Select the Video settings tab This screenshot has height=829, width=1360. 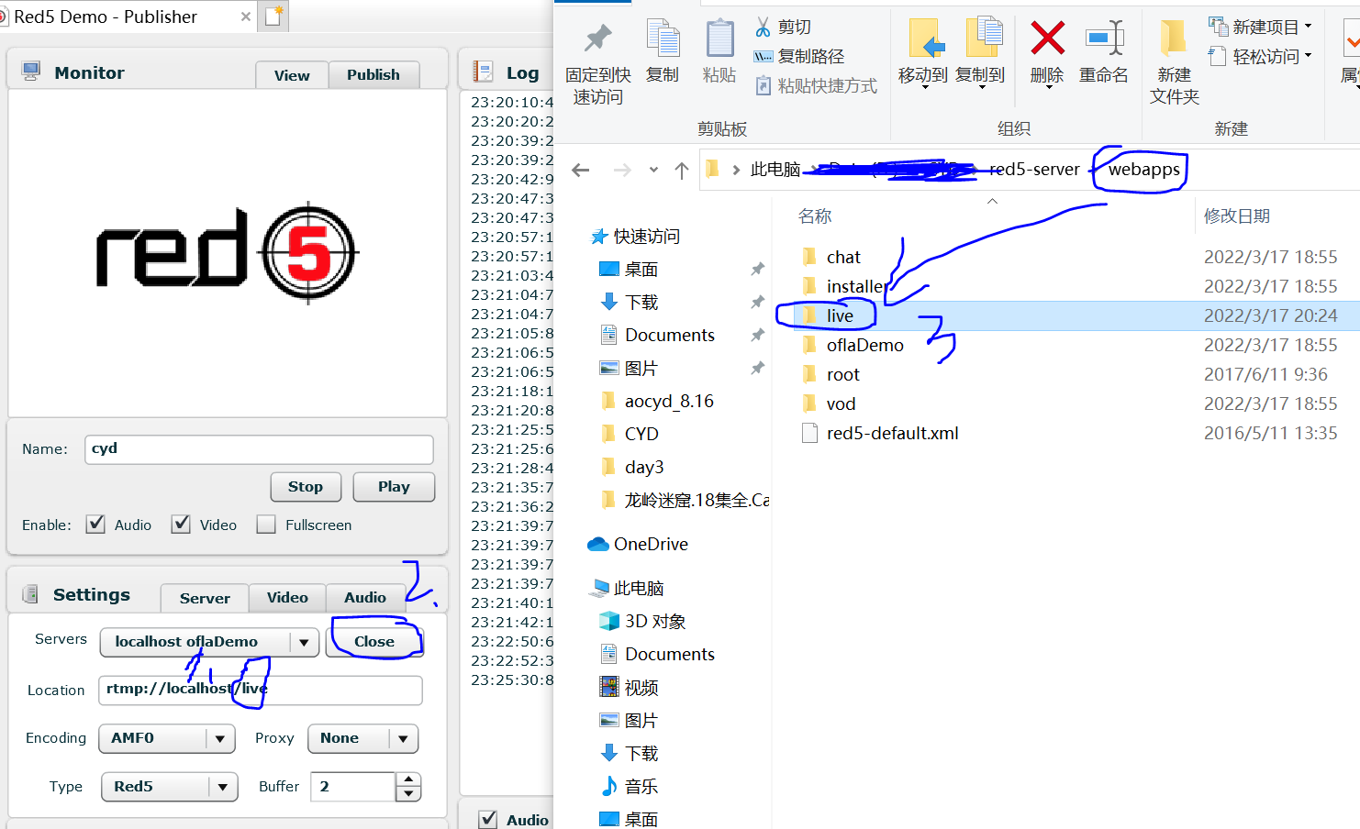pos(287,597)
